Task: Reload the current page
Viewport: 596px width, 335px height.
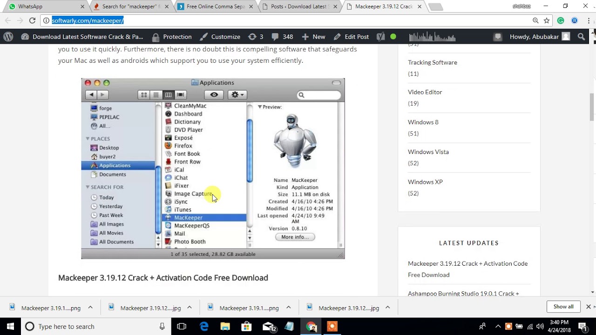Action: point(32,20)
